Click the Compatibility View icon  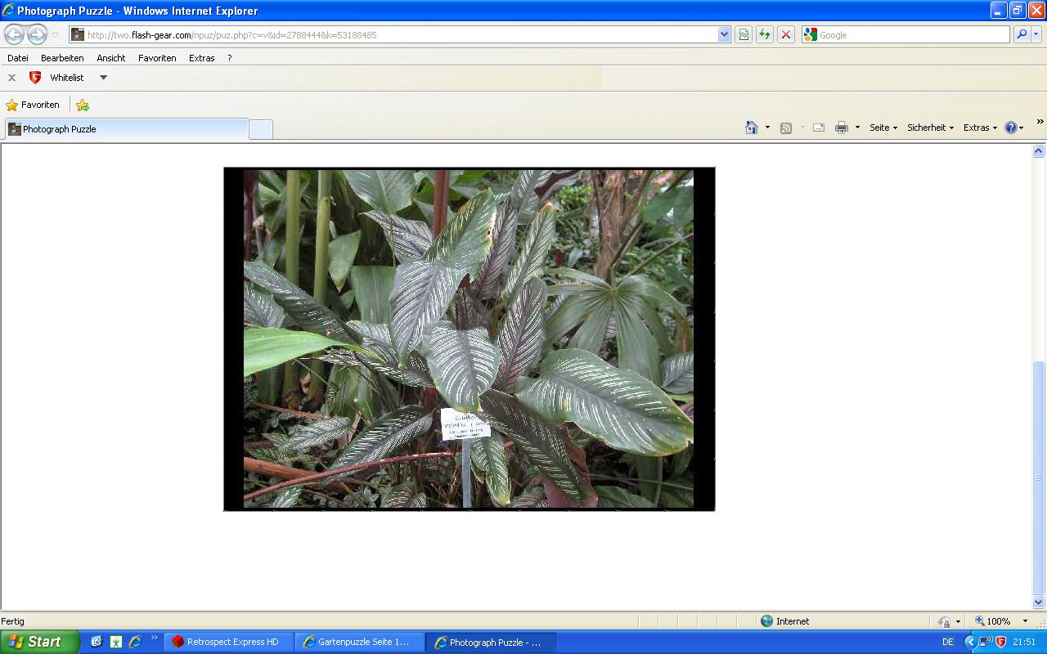[744, 34]
